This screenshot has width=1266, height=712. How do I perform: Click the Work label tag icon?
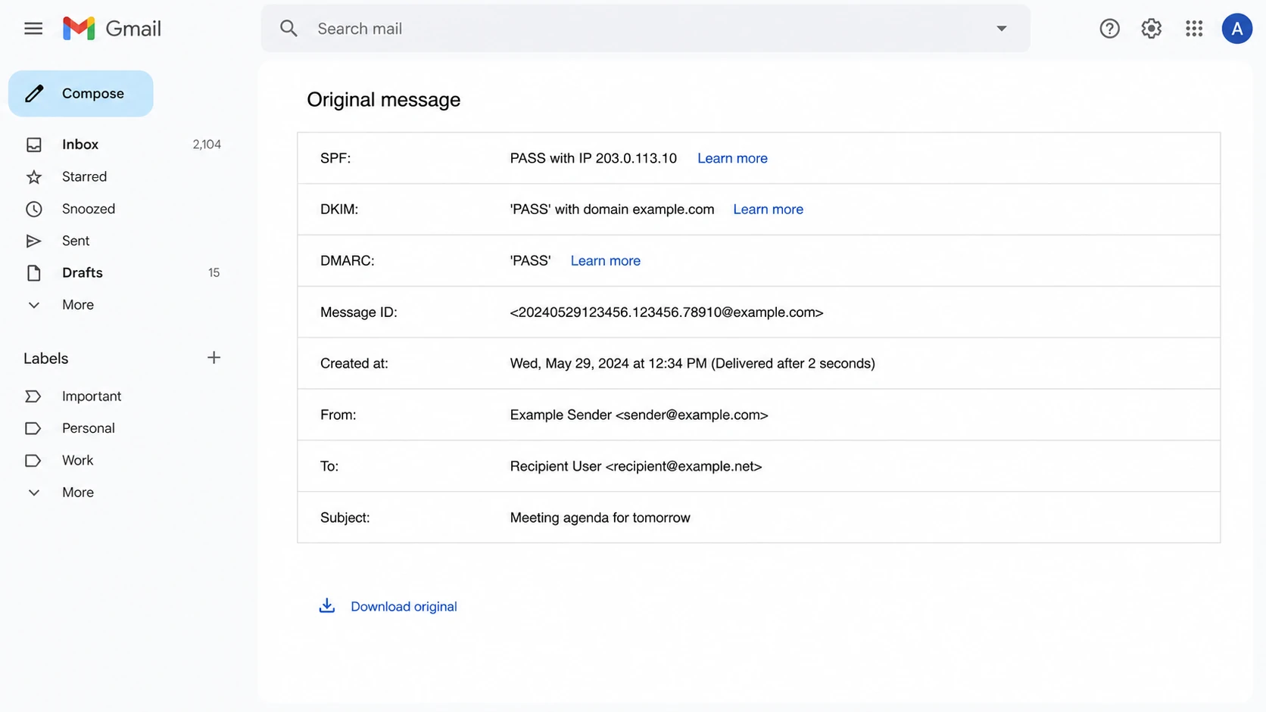click(33, 460)
